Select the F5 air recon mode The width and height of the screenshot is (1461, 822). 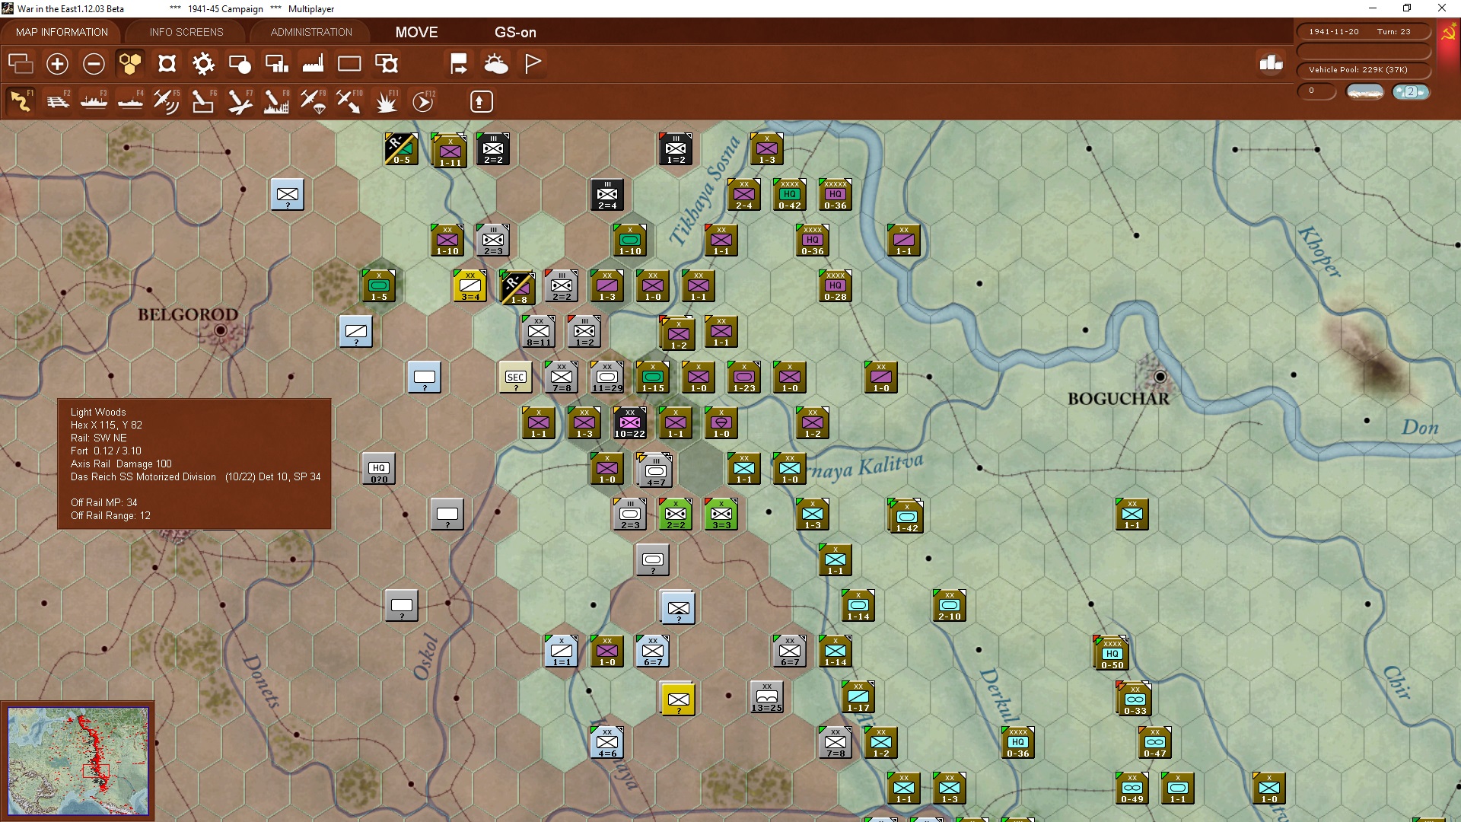[167, 101]
